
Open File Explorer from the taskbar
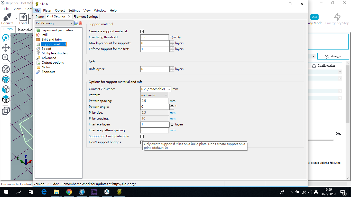(57, 192)
